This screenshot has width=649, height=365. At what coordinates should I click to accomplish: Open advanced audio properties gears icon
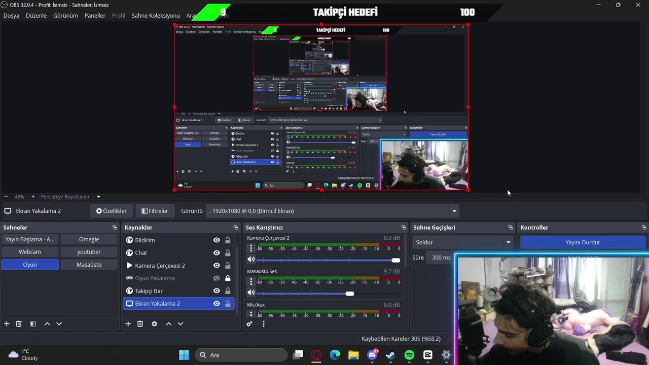pyautogui.click(x=249, y=324)
